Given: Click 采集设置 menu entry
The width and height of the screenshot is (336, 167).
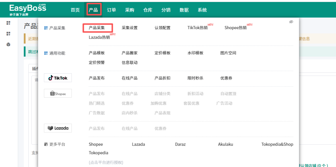Looking at the screenshot, I should pyautogui.click(x=130, y=28).
